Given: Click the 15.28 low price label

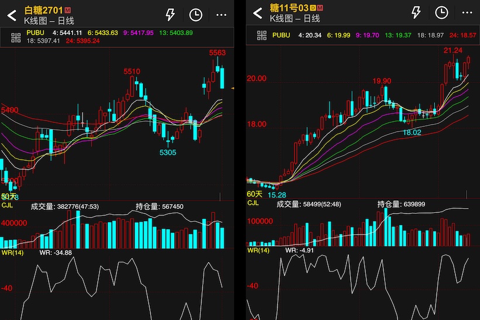Looking at the screenshot, I should tap(277, 195).
